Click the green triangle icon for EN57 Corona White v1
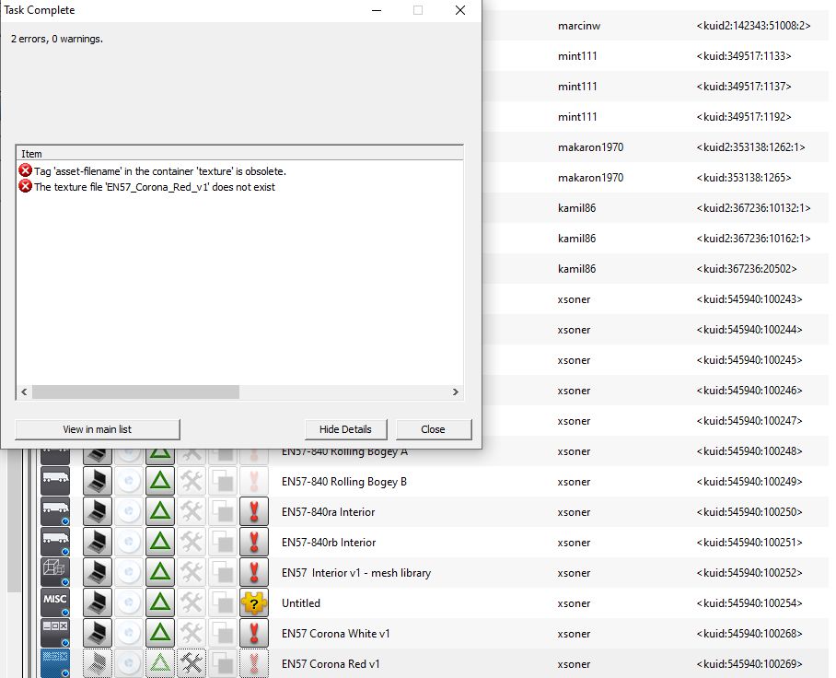Screen dimensions: 836x678 pyautogui.click(x=161, y=634)
